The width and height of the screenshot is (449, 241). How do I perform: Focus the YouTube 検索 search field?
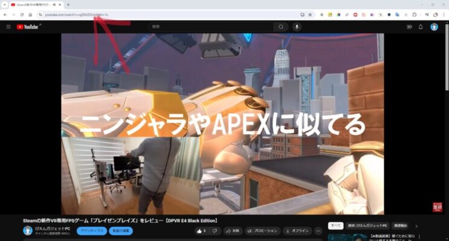[x=211, y=27]
